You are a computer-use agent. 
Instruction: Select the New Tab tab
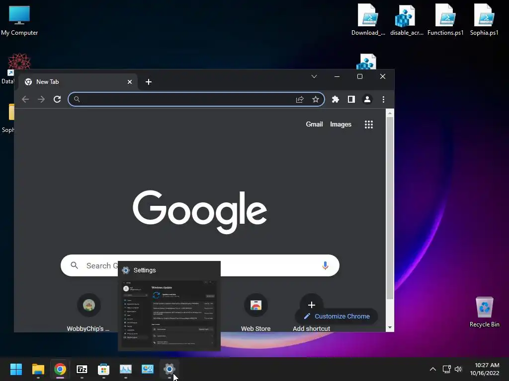point(78,82)
